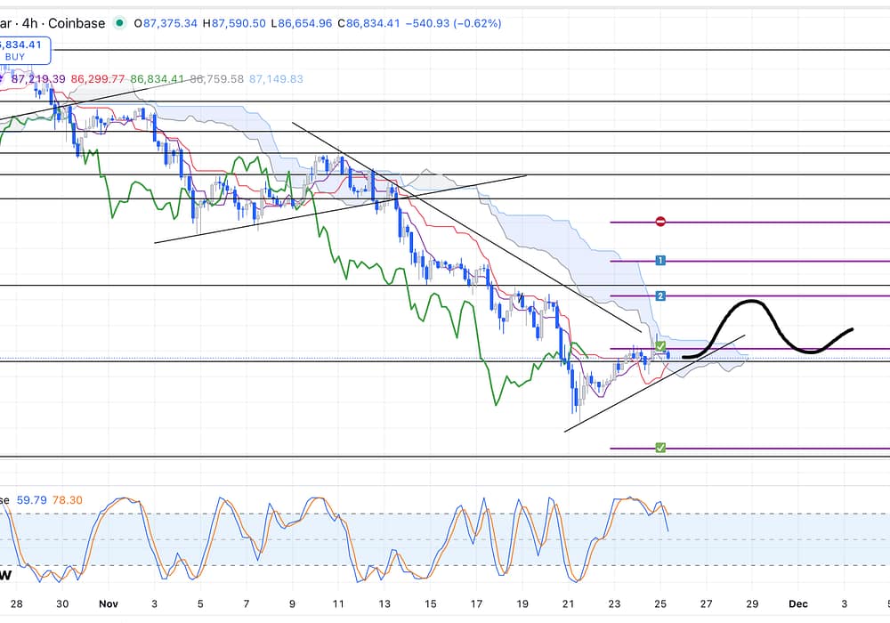Click the upper green checkmark marker
This screenshot has width=890, height=623.
click(x=660, y=345)
